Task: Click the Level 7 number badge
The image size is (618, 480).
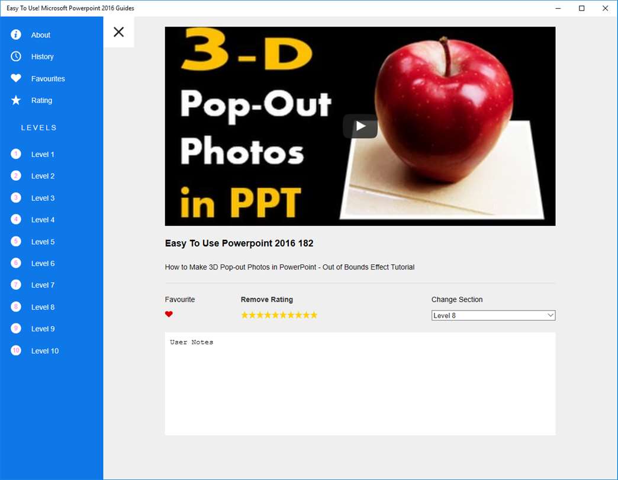Action: [16, 285]
